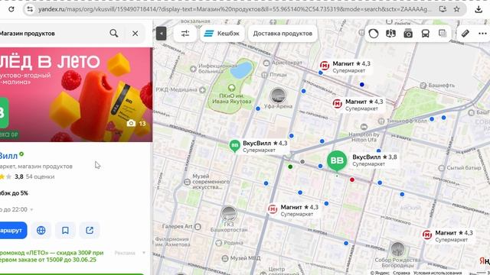Select the Галерея Art map label
Viewport: 490px width, 275px height.
pos(178,226)
